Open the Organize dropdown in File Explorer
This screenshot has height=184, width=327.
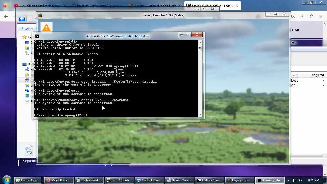28,28
